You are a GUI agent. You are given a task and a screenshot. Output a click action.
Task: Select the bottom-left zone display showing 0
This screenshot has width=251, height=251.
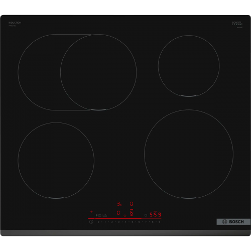coord(118,213)
